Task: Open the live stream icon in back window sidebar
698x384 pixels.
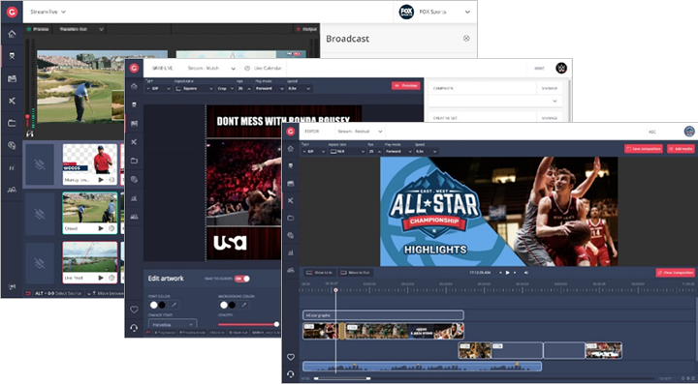Action: pyautogui.click(x=12, y=56)
